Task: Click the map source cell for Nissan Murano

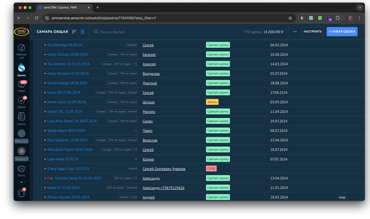Action: pos(342,197)
